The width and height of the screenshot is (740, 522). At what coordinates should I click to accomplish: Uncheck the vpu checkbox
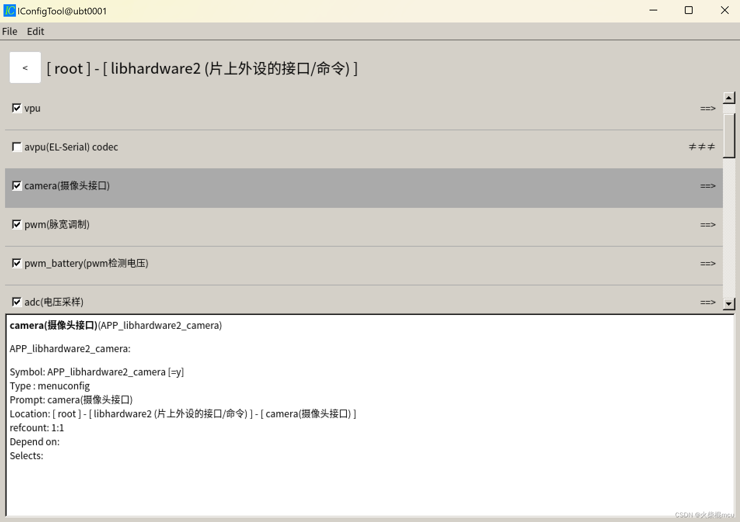click(17, 108)
